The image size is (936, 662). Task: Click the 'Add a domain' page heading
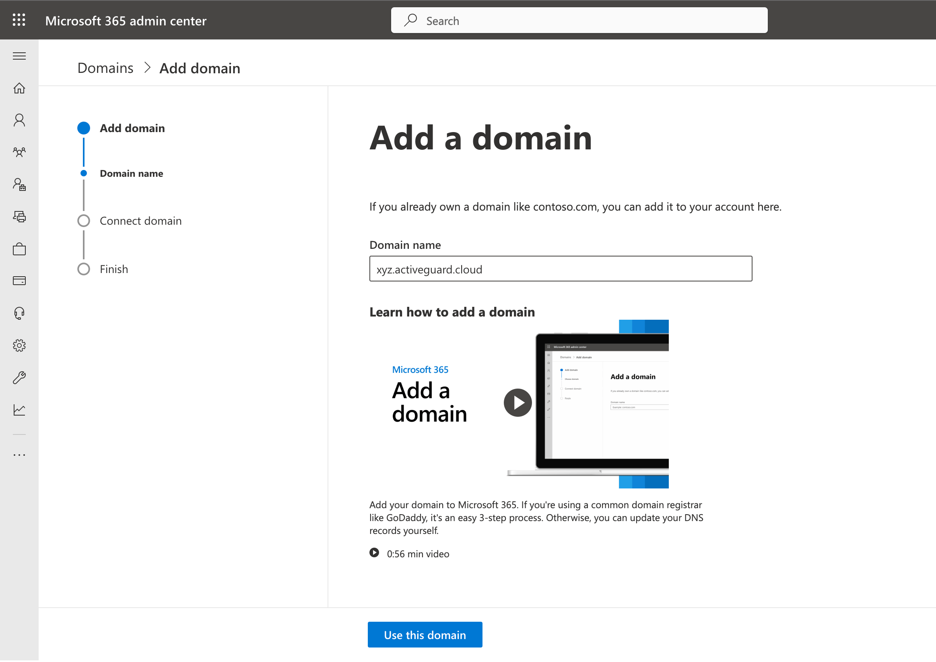pyautogui.click(x=480, y=138)
